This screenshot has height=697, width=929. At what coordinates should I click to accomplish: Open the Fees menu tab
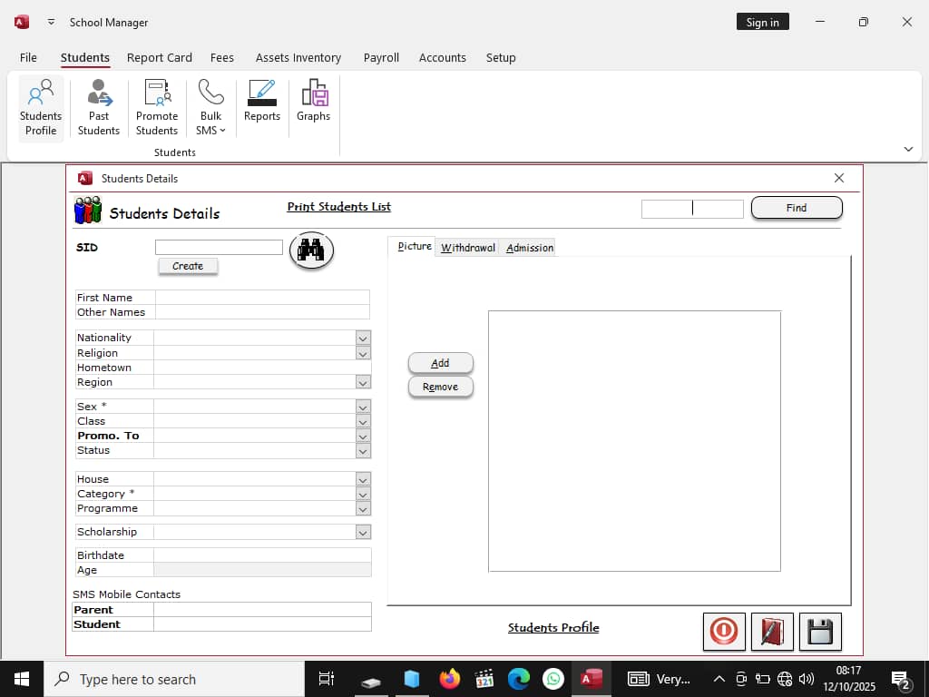[221, 57]
